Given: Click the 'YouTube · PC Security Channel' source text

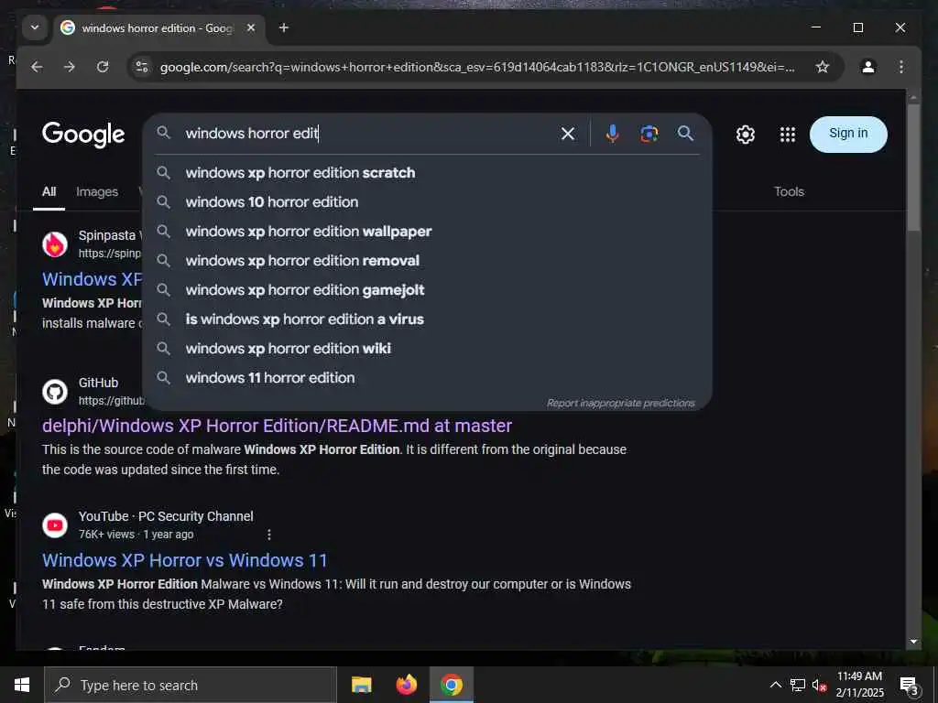Looking at the screenshot, I should click(x=166, y=516).
